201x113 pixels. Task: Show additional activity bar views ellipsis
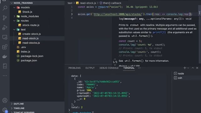pyautogui.click(x=5, y=76)
